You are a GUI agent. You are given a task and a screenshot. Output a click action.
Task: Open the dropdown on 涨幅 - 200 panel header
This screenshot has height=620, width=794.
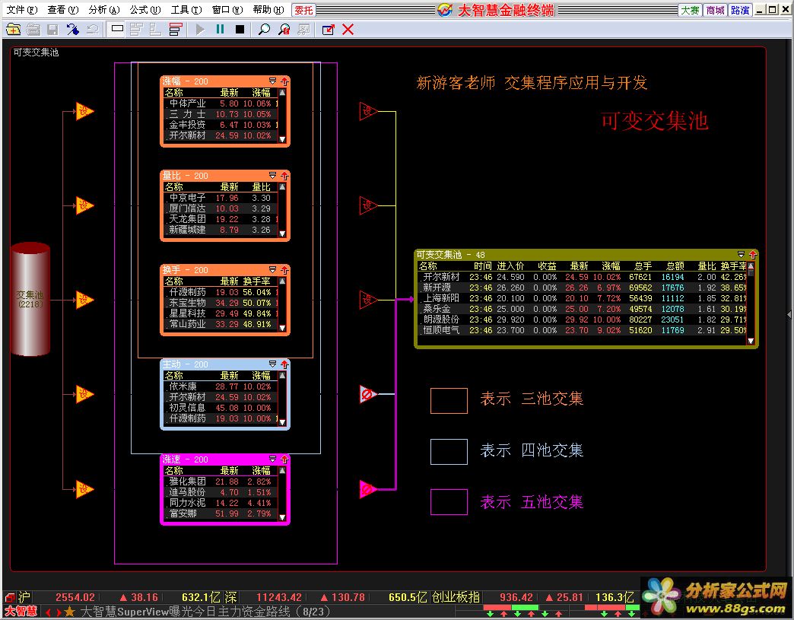(272, 81)
